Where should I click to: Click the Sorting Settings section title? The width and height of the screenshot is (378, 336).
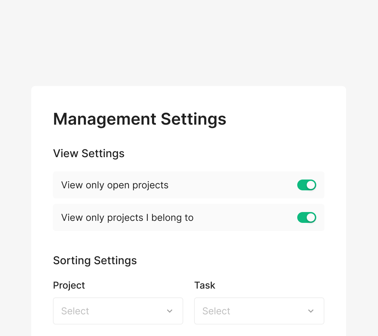tap(95, 260)
